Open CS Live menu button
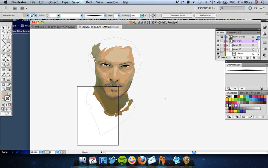This screenshot has width=268, height=168. pyautogui.click(x=259, y=8)
